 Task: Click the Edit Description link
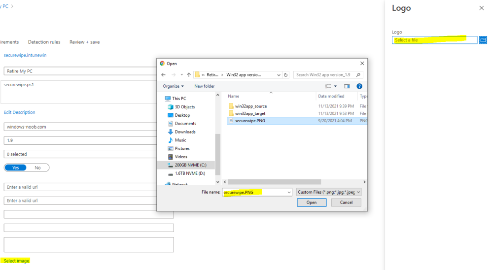pos(20,112)
